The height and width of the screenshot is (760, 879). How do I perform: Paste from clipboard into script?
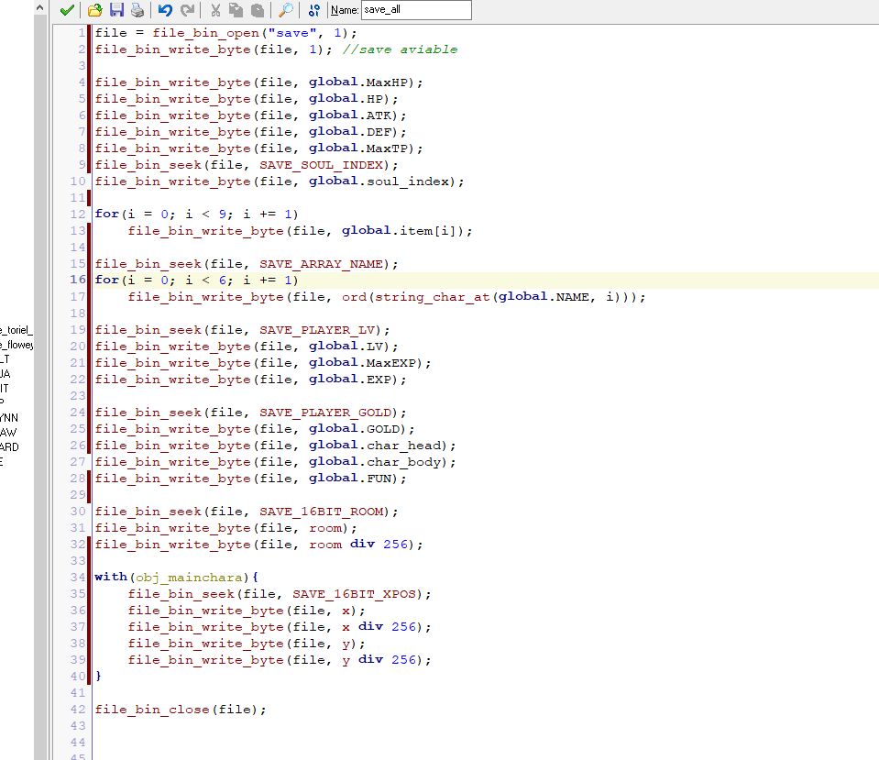point(258,10)
